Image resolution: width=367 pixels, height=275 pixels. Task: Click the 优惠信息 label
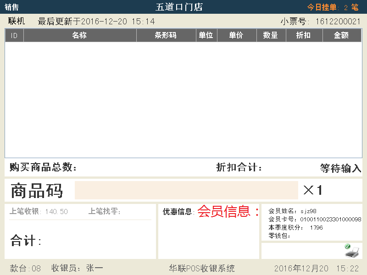click(x=178, y=212)
